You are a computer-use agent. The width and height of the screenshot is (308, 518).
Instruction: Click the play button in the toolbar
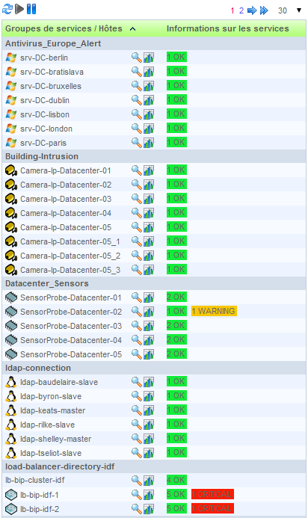click(x=19, y=9)
